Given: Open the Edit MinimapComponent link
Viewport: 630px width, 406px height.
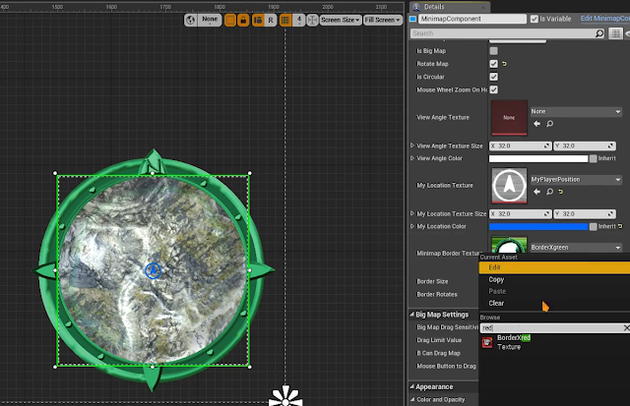Looking at the screenshot, I should [x=605, y=19].
